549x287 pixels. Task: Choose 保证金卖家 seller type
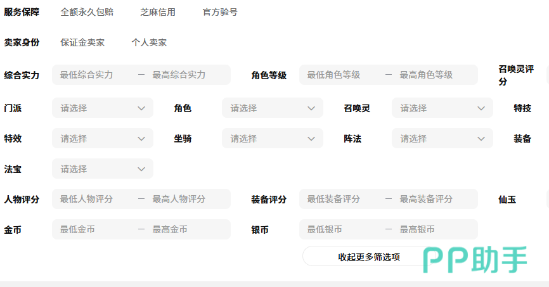82,42
